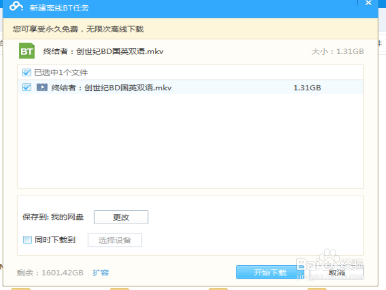The image size is (386, 290).
Task: Click the 选择设备 button
Action: (x=114, y=240)
